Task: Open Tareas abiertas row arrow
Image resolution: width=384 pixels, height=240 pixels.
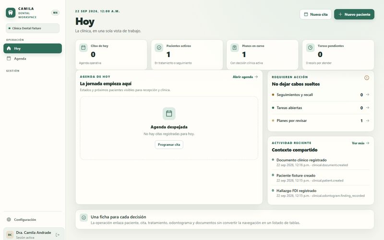Action: [x=367, y=108]
